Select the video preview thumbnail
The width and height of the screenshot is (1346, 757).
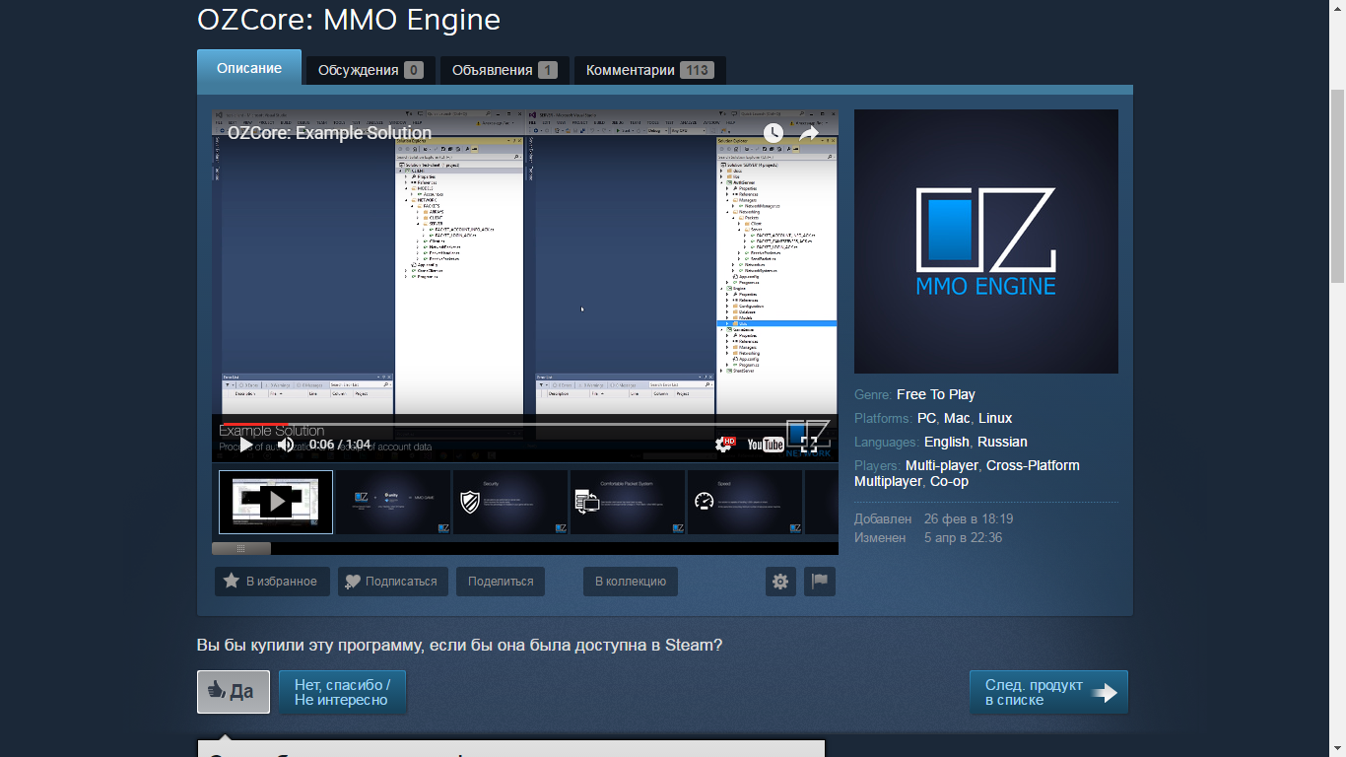pyautogui.click(x=276, y=503)
